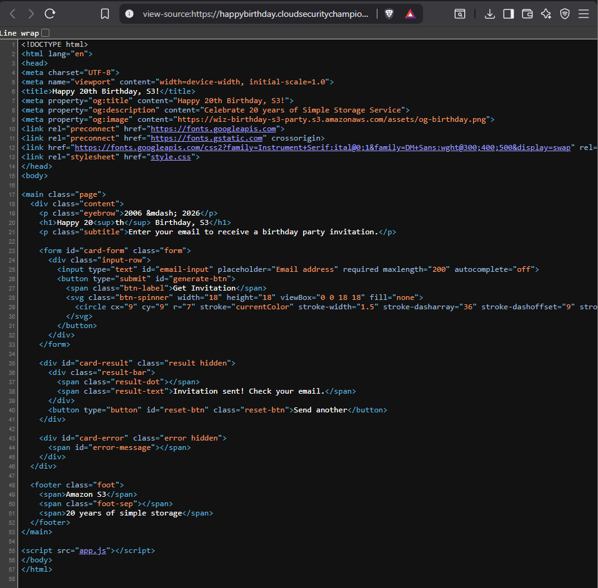
Task: Open Brave Shields lion icon
Action: (x=389, y=14)
